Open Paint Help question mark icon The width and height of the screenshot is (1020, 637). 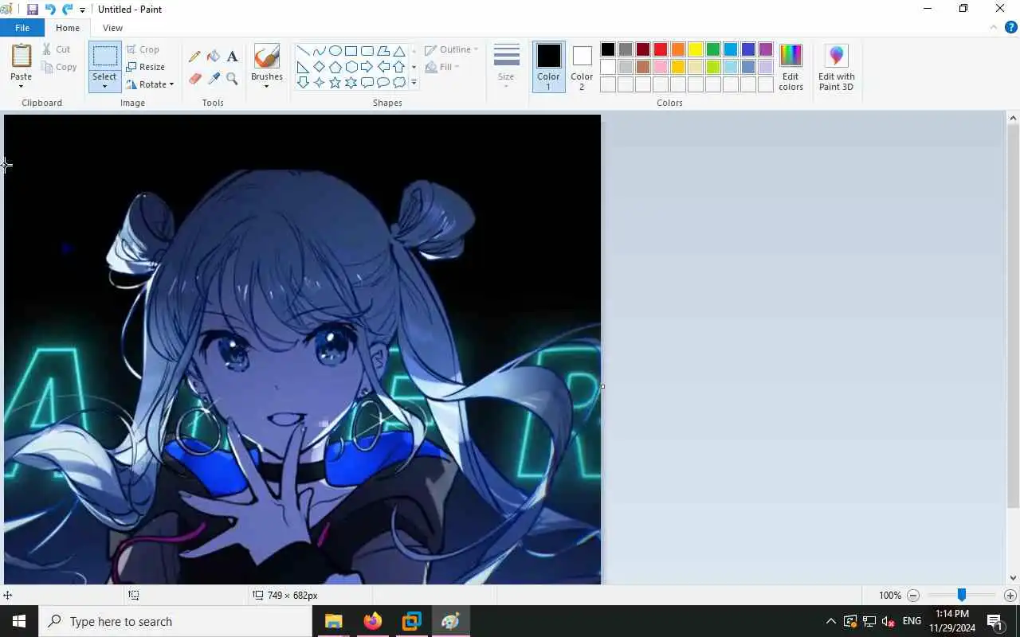tap(1010, 27)
